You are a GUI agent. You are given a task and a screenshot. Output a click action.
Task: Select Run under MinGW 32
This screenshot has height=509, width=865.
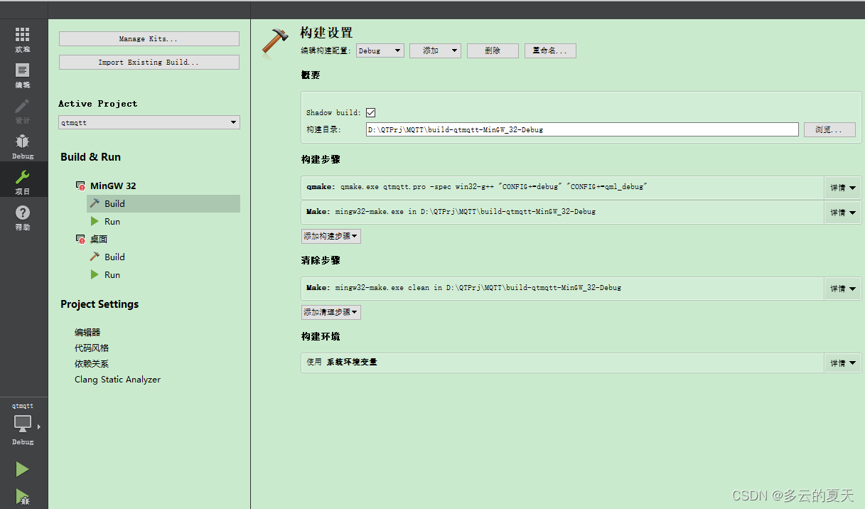tap(112, 221)
